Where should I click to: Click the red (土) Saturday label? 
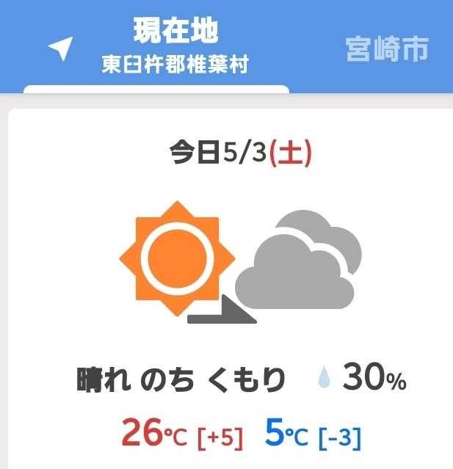click(x=290, y=154)
